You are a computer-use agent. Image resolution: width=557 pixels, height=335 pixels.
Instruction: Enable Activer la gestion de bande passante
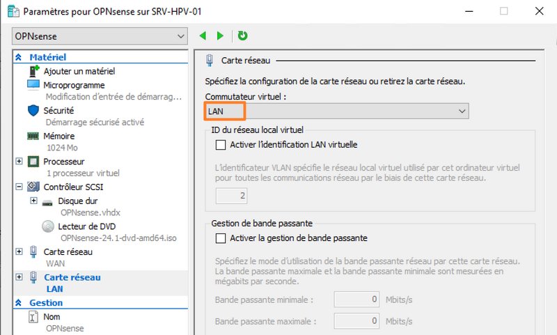[221, 238]
